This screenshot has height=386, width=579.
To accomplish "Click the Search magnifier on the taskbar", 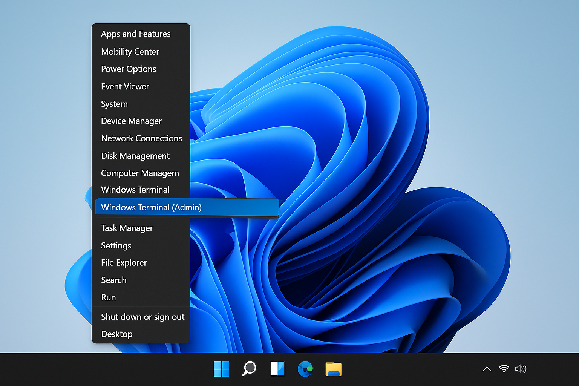I will [x=249, y=369].
